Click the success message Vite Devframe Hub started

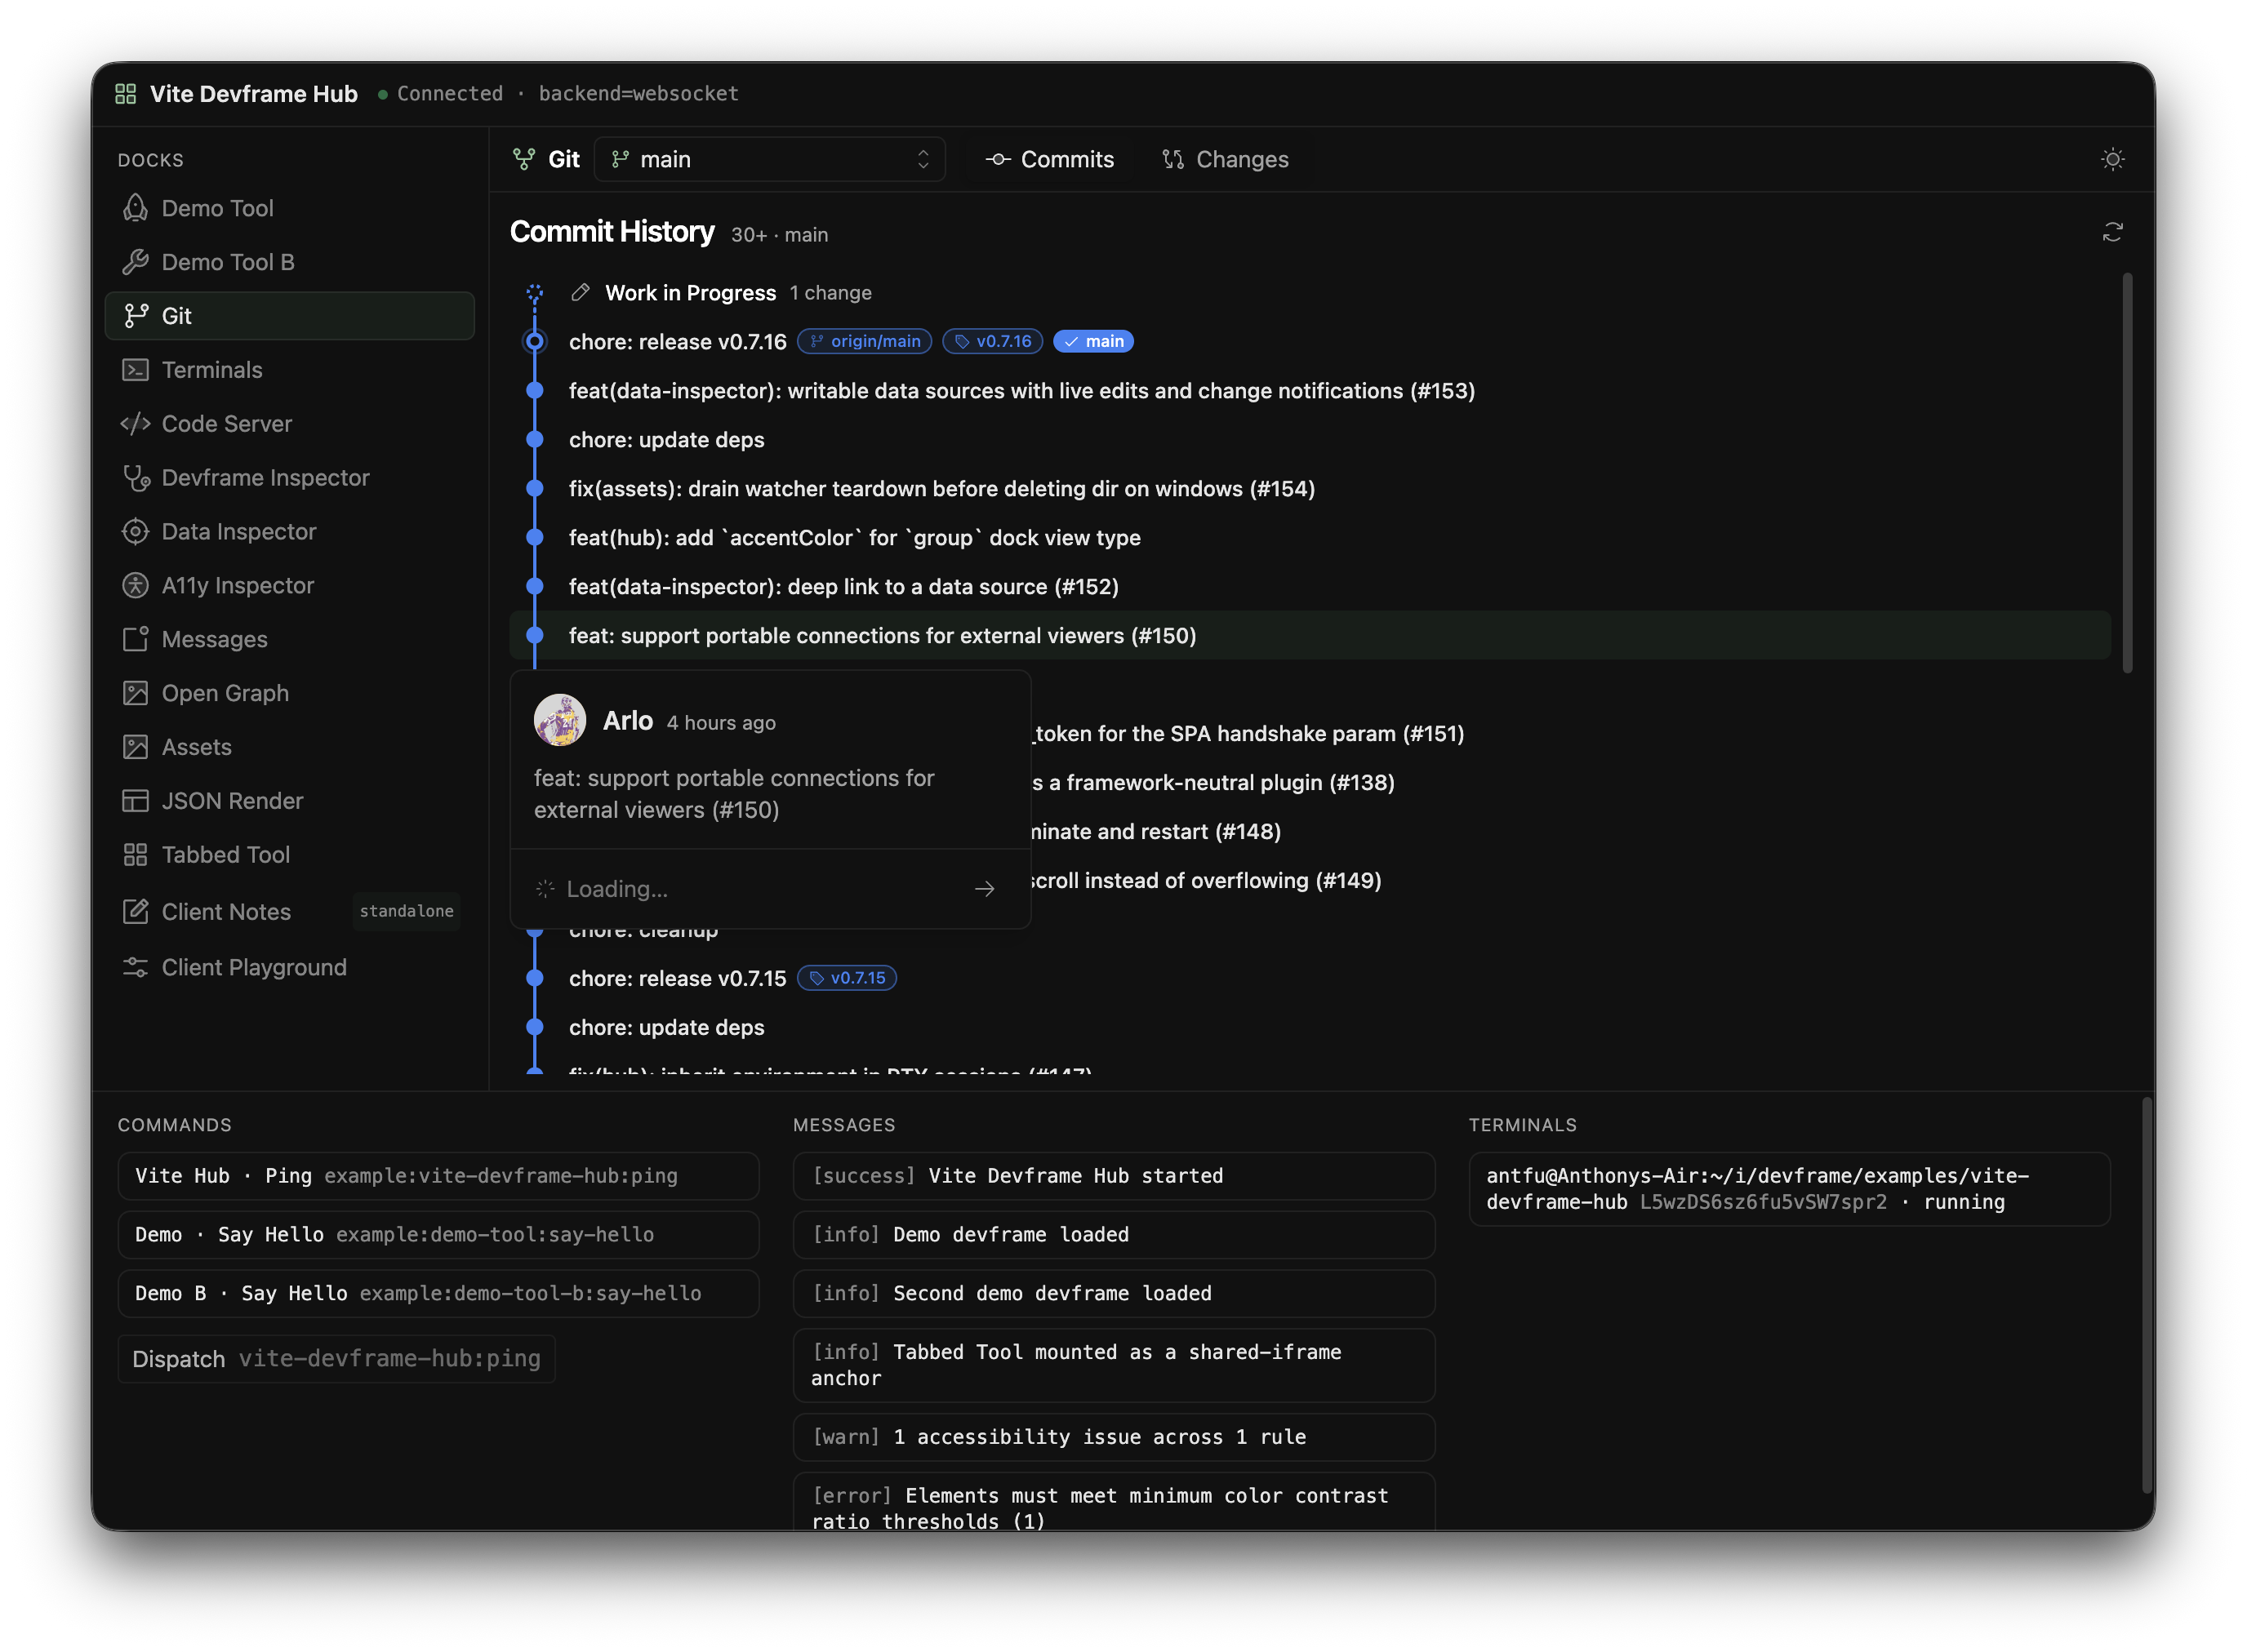tap(1114, 1176)
